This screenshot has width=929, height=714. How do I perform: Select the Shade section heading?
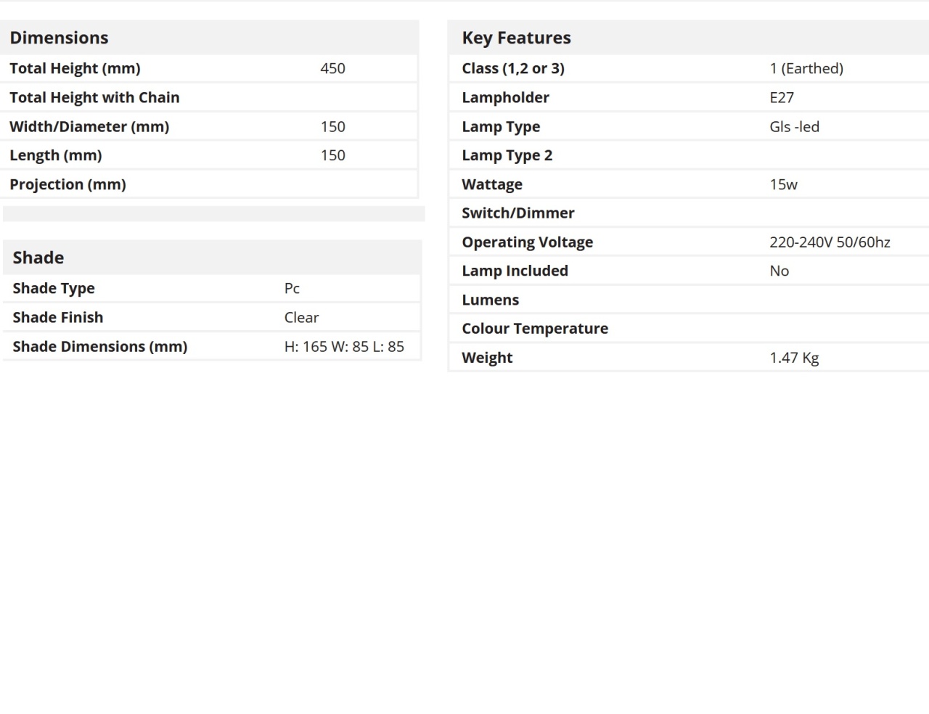pyautogui.click(x=38, y=258)
